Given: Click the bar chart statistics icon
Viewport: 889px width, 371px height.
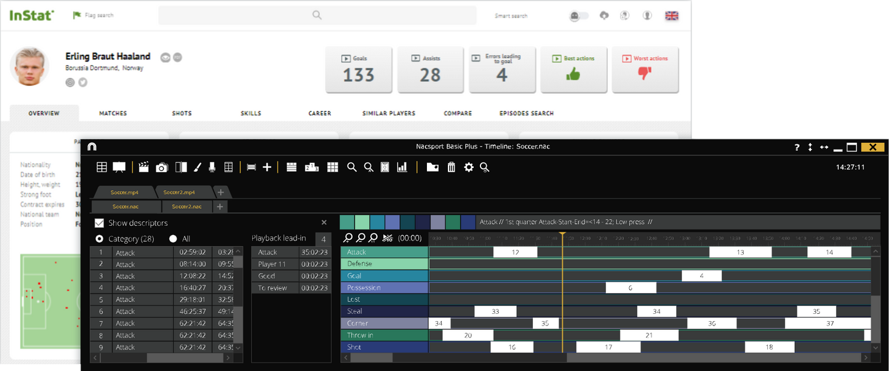Looking at the screenshot, I should pyautogui.click(x=402, y=167).
